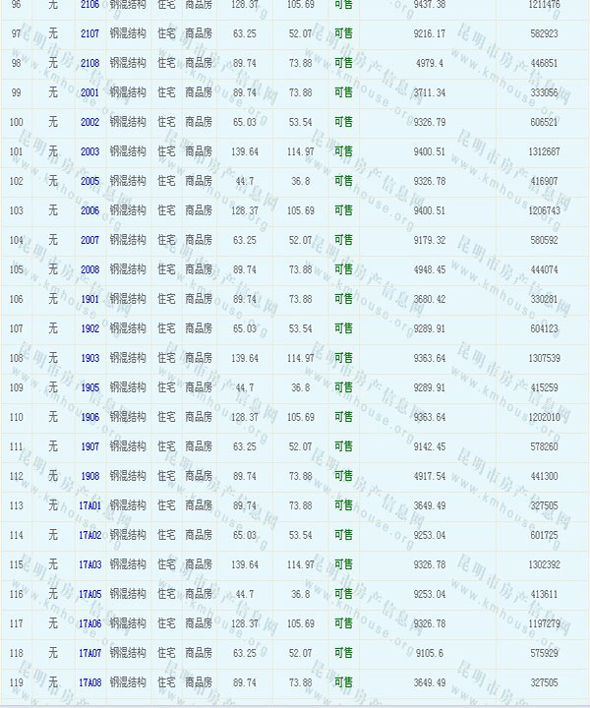The width and height of the screenshot is (590, 708).
Task: Open unit 17A03 link
Action: (x=89, y=564)
